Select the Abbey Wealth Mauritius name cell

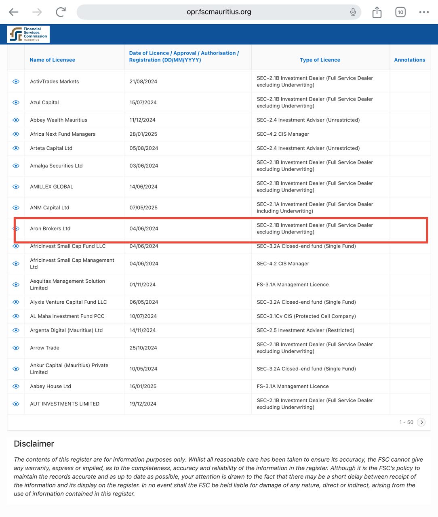click(59, 120)
